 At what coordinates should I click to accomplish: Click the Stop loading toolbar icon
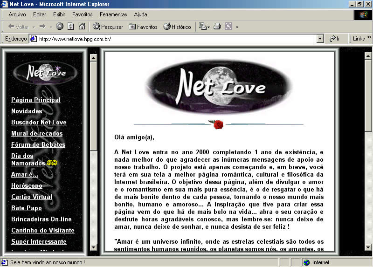60,27
